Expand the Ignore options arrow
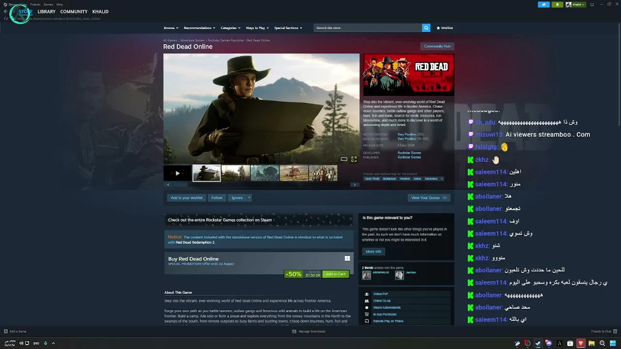The width and height of the screenshot is (621, 349). (249, 198)
